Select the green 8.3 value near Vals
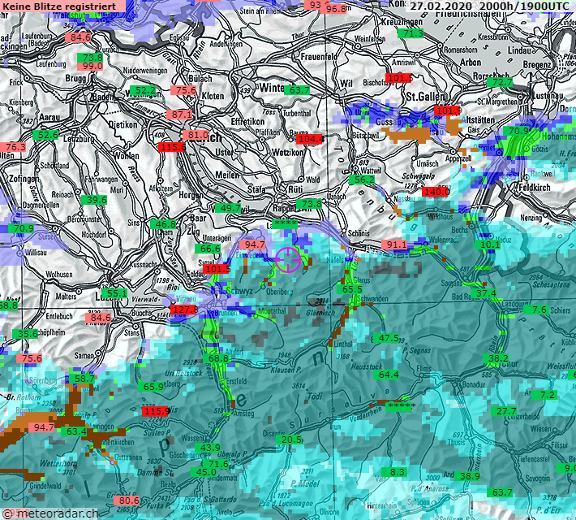The width and height of the screenshot is (576, 520). 394,472
